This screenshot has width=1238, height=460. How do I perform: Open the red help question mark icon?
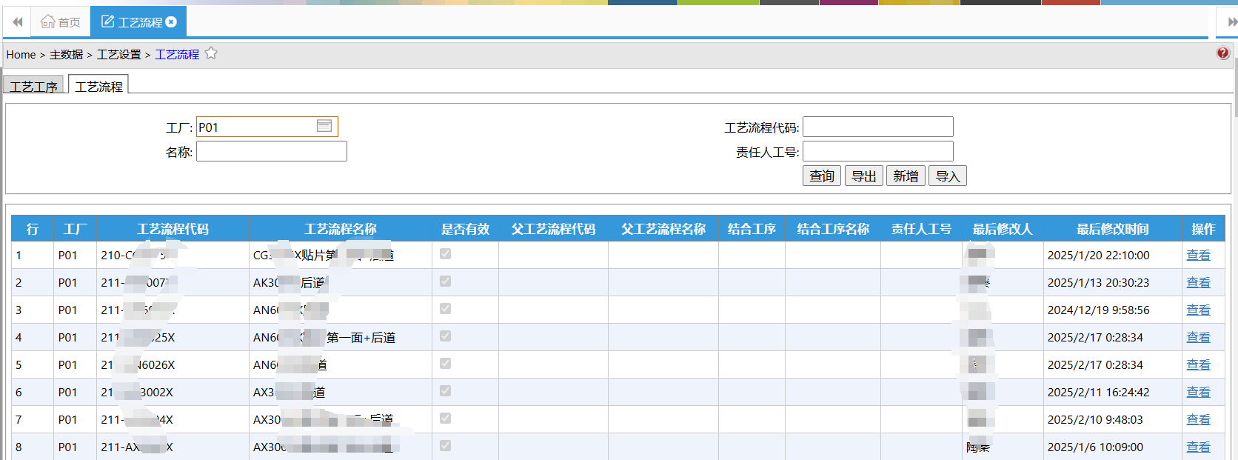tap(1222, 53)
